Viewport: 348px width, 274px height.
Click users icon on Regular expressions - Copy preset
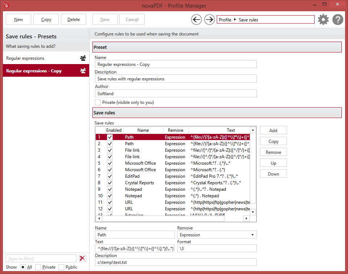coord(83,71)
